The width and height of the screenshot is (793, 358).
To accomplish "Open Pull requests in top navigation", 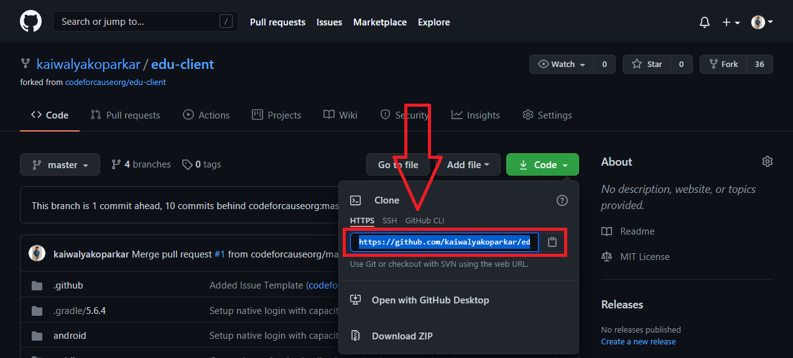I will pos(277,22).
